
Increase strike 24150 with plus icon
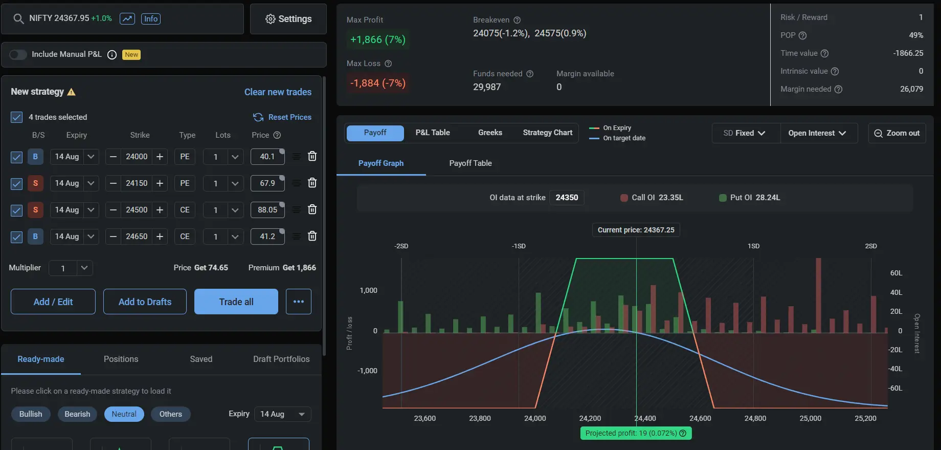coord(160,183)
